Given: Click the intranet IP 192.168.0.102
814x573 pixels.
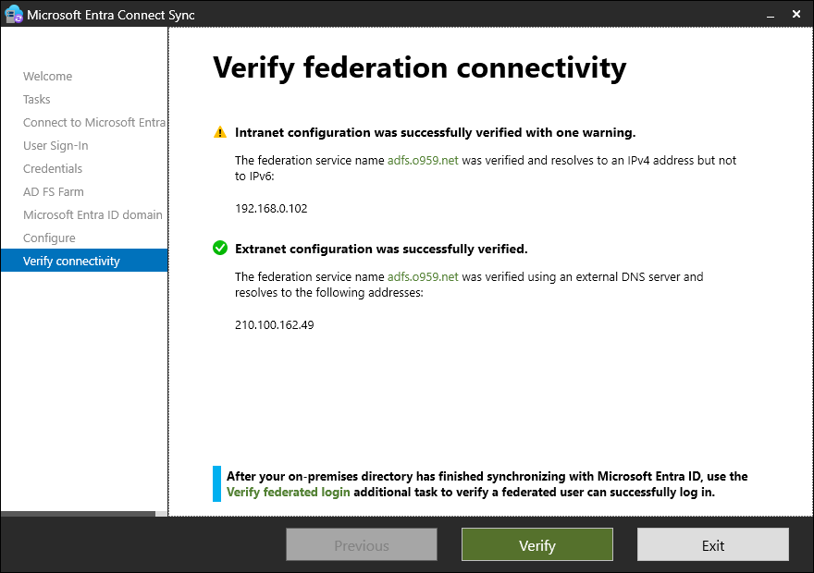Looking at the screenshot, I should tap(271, 209).
